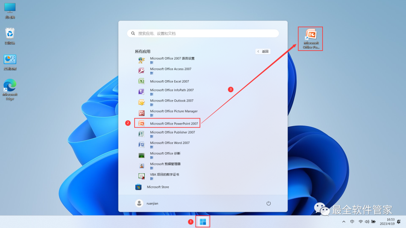The width and height of the screenshot is (406, 228).
Task: Click the battery tray icon
Action: (373, 222)
